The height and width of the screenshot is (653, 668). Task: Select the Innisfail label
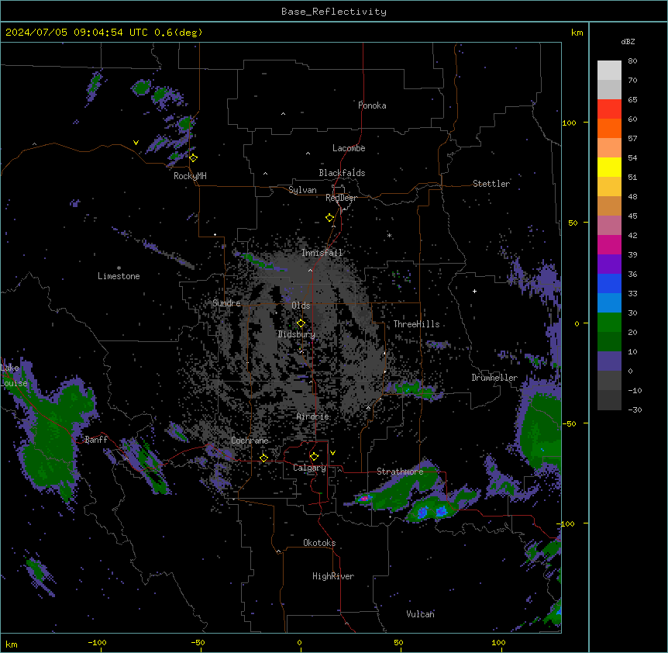pos(322,253)
